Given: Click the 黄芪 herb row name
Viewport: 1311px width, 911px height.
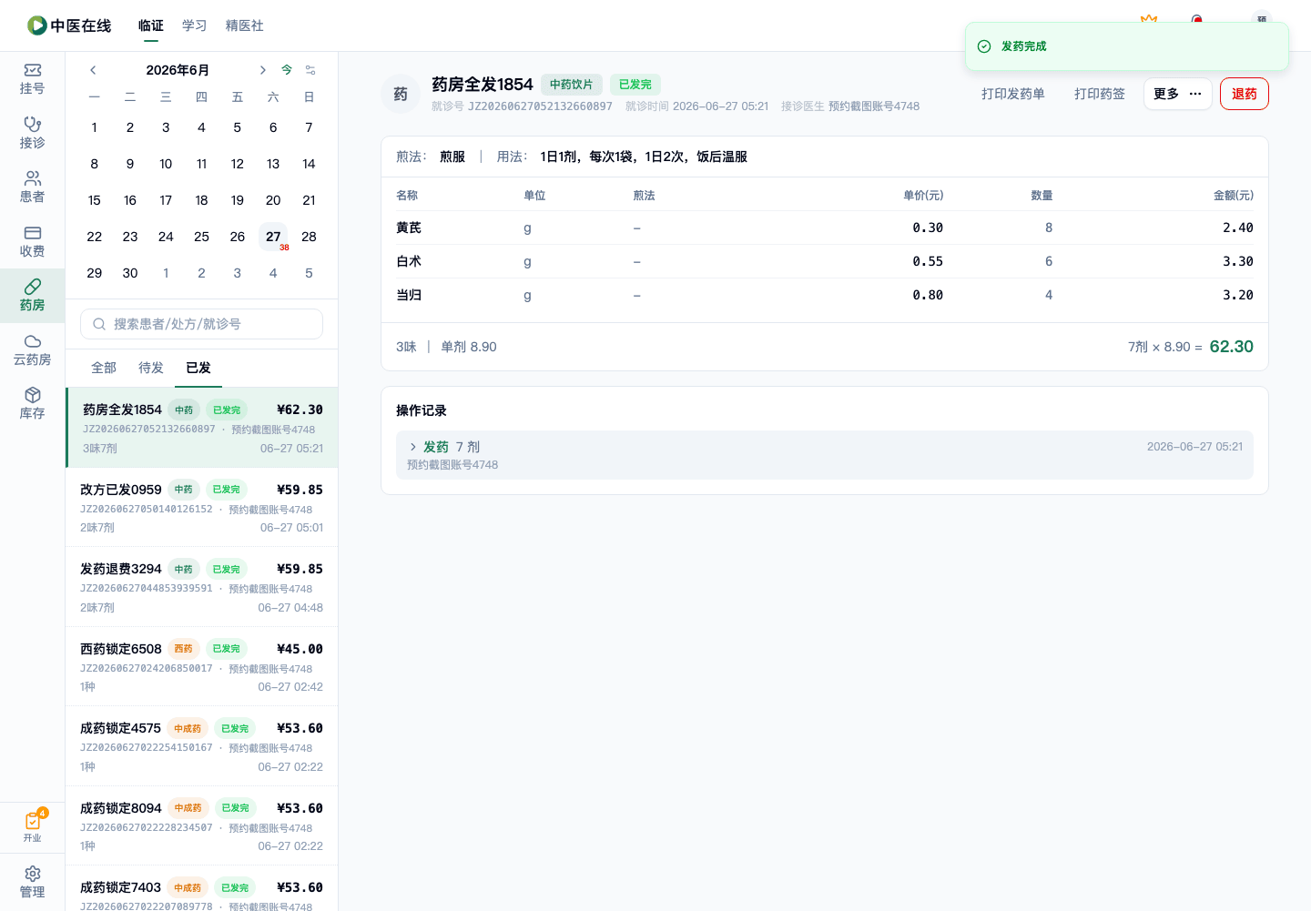Looking at the screenshot, I should point(409,228).
